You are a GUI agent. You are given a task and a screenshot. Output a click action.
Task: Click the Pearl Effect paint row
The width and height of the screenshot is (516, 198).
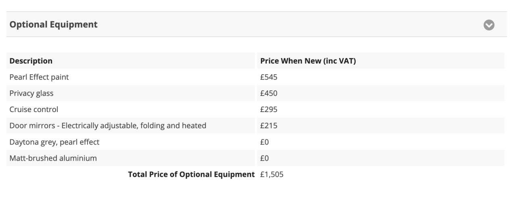point(256,77)
